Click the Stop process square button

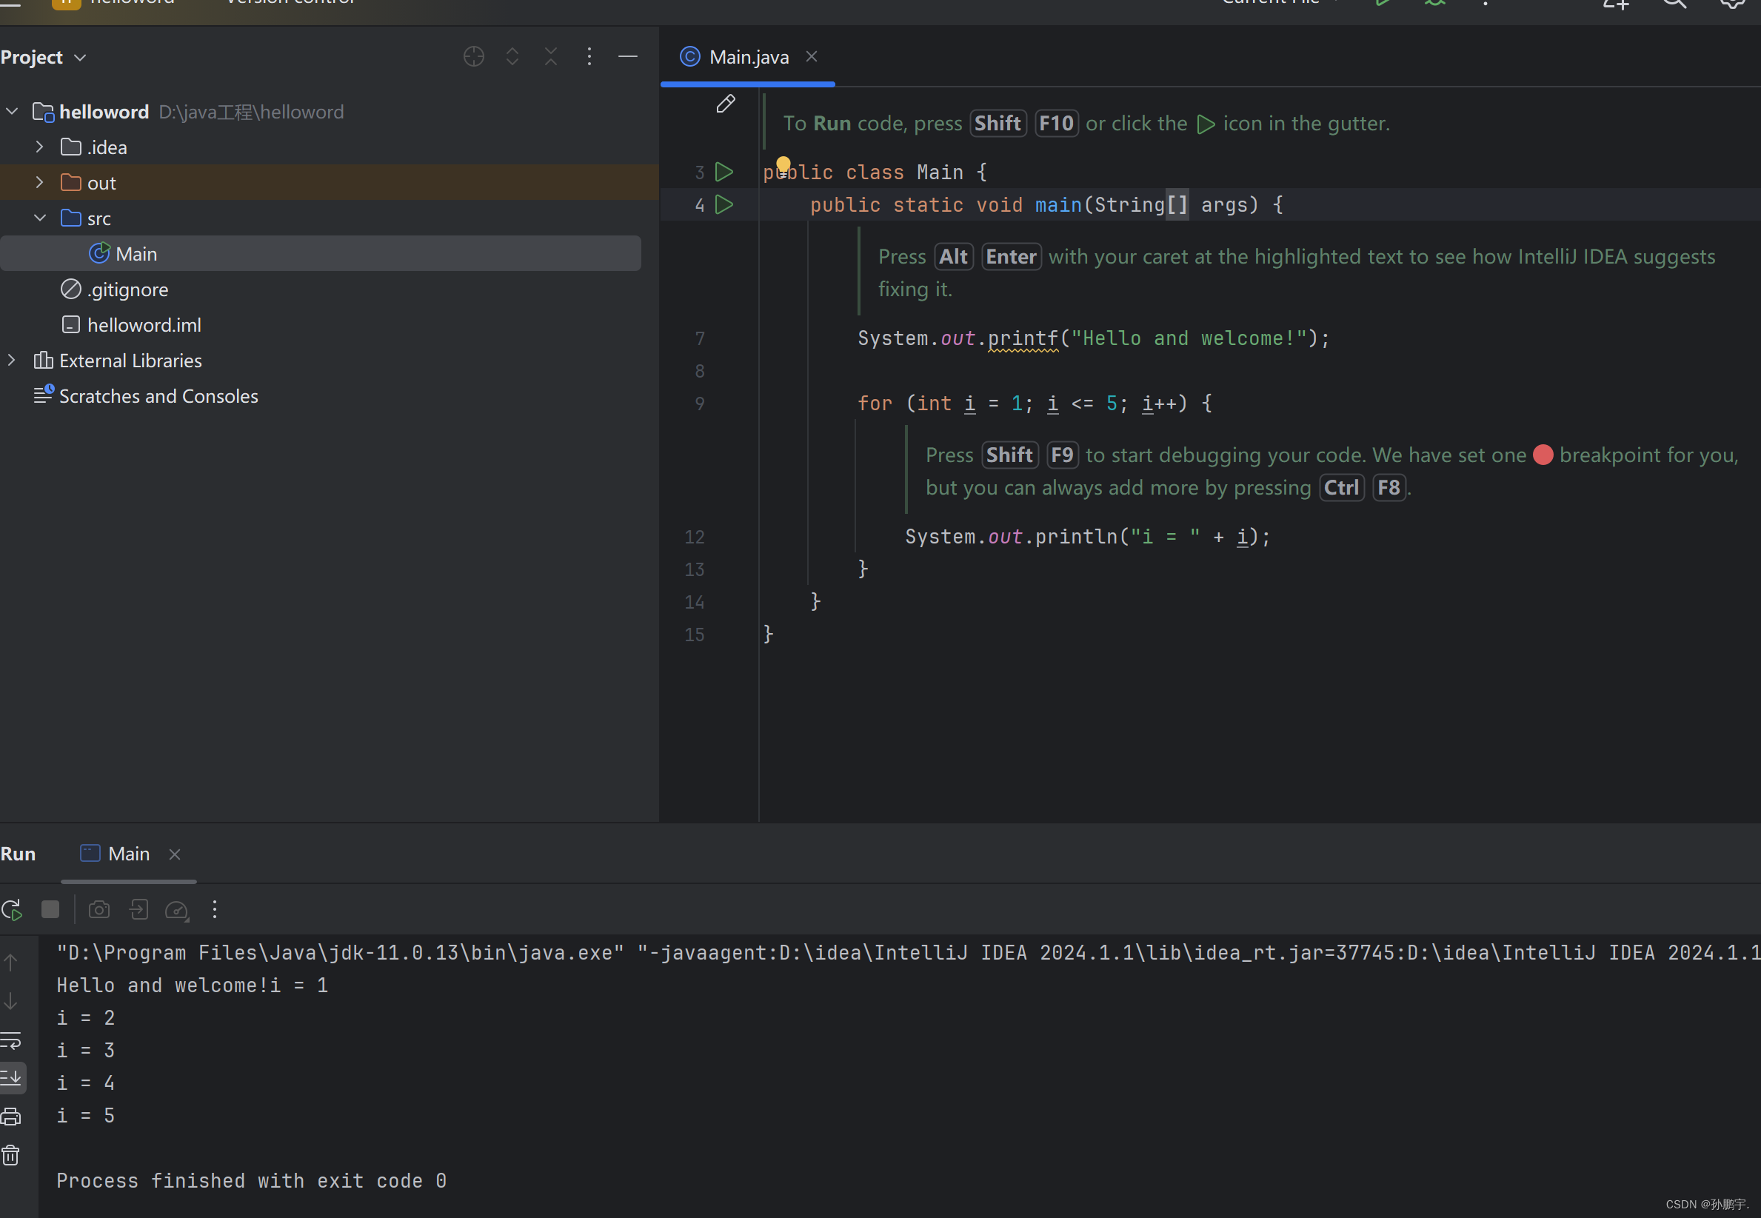click(x=50, y=910)
